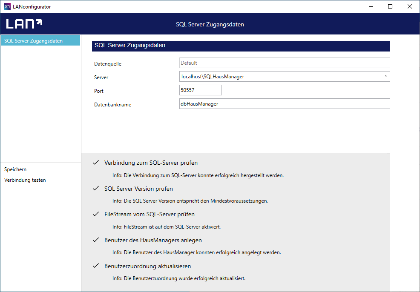Minimize the LANconfigurator window
This screenshot has width=420, height=292.
[370, 6]
